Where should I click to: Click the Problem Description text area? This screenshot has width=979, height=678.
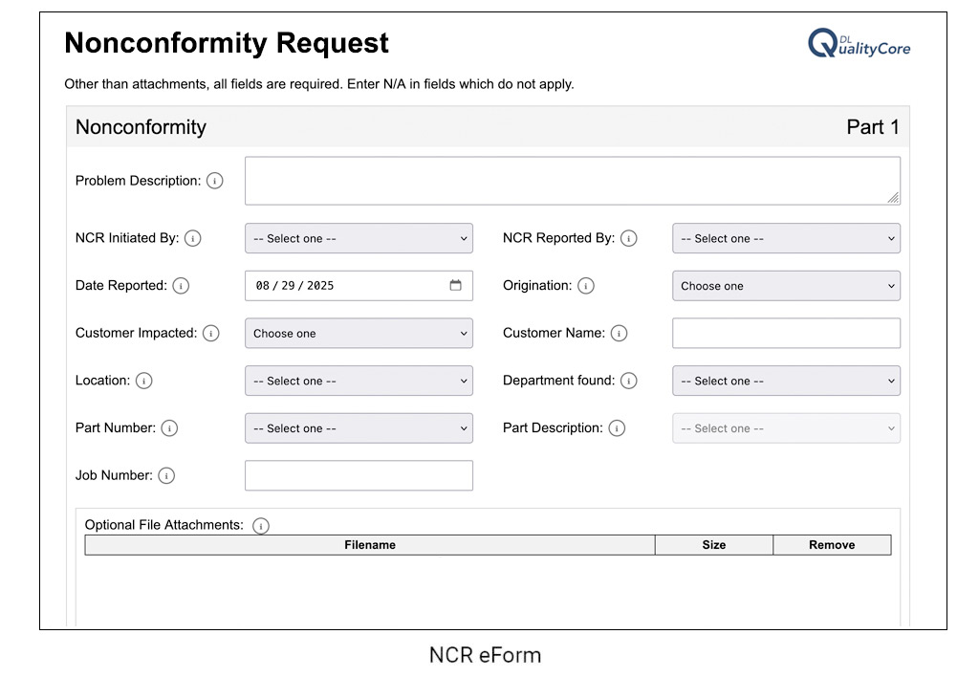pos(572,181)
